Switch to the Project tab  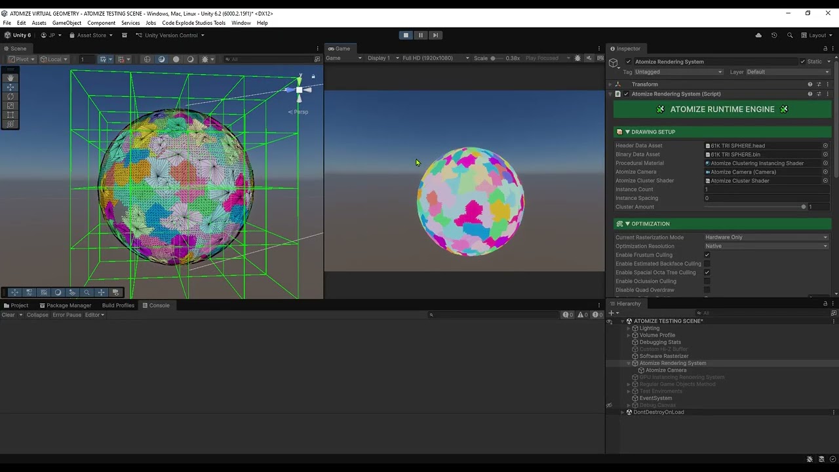pos(16,305)
